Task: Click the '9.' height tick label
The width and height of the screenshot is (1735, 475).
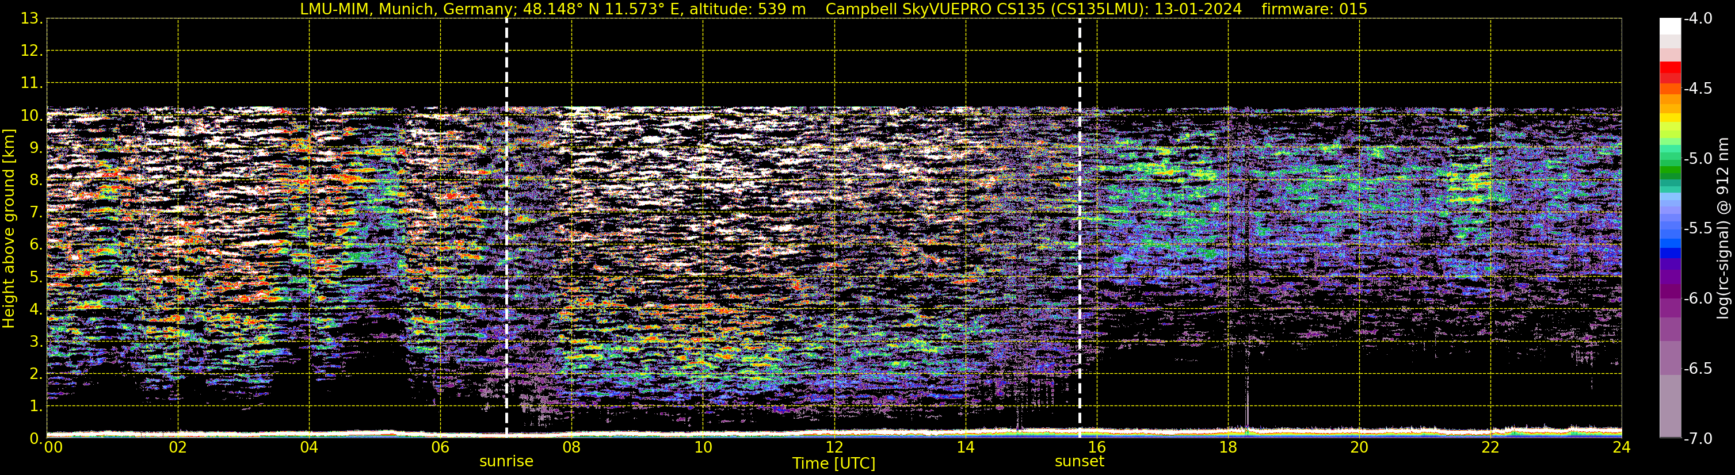Action: pos(36,148)
